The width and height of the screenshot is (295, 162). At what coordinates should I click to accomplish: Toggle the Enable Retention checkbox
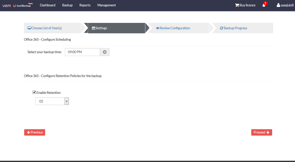tap(34, 92)
